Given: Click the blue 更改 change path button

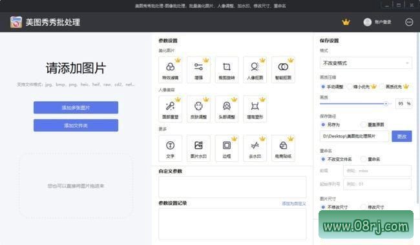Looking at the screenshot, I should (x=402, y=136).
